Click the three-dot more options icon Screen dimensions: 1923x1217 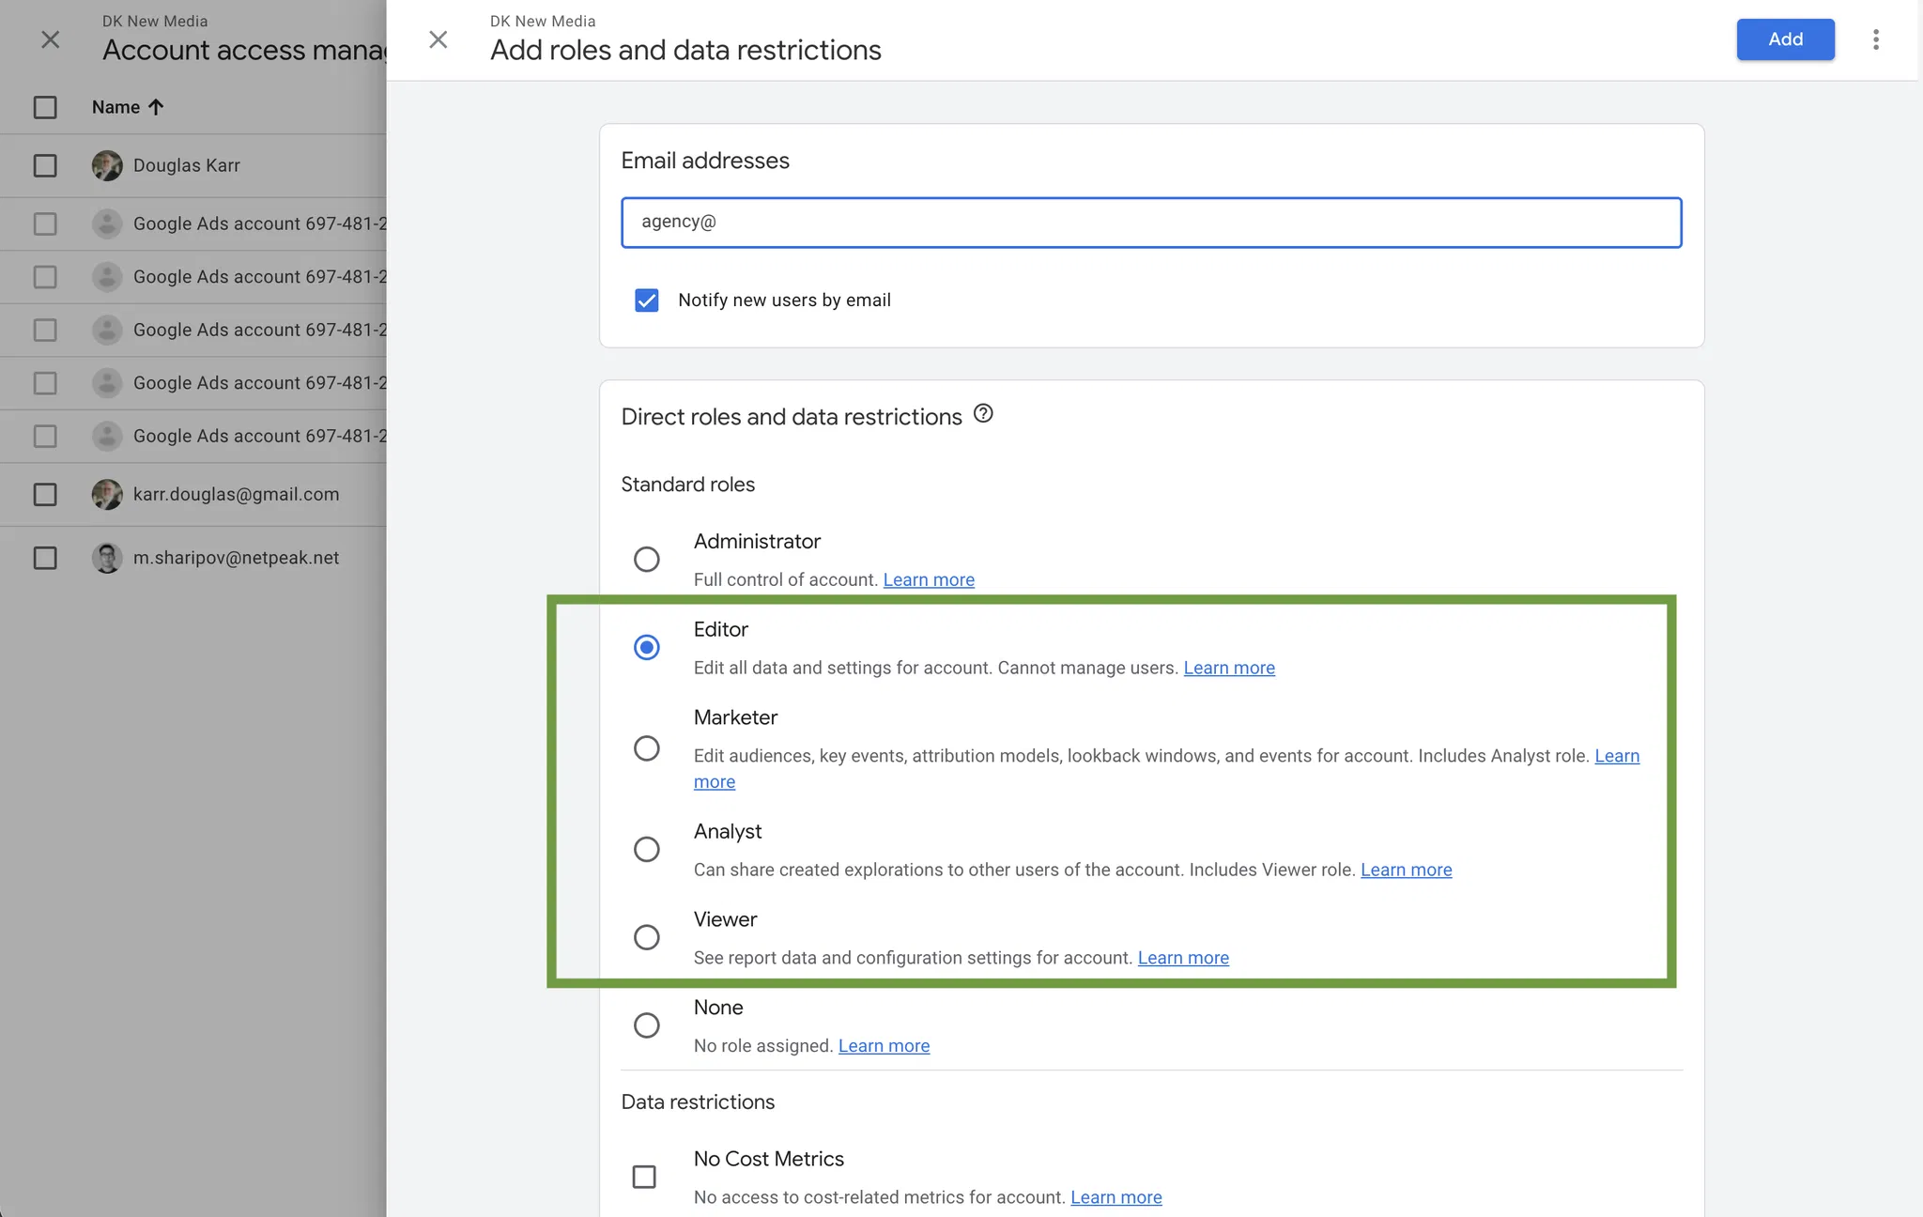[1875, 39]
